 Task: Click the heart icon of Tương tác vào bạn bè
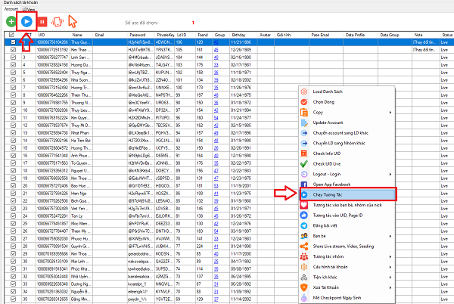point(303,205)
